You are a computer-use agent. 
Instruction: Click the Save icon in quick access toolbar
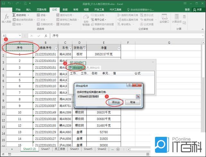pyautogui.click(x=10, y=4)
